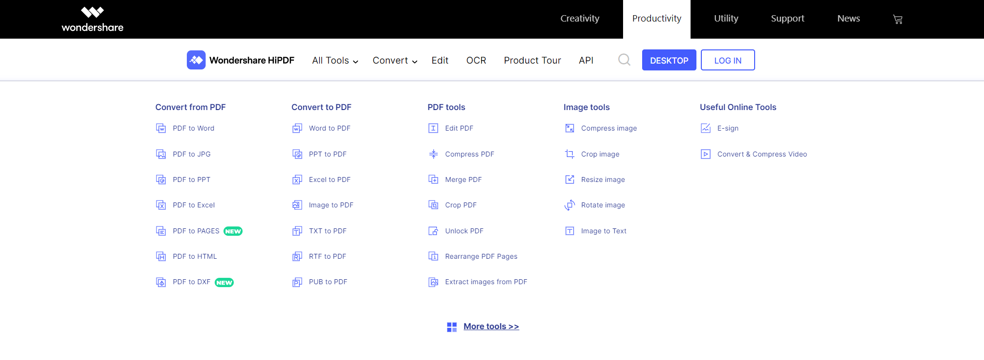Image resolution: width=984 pixels, height=360 pixels.
Task: Expand the Convert dropdown menu
Action: coord(395,60)
